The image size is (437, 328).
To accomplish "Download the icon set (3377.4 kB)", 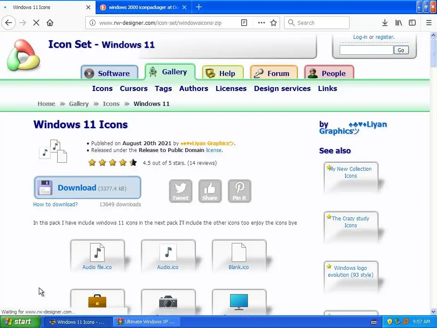I will [87, 188].
